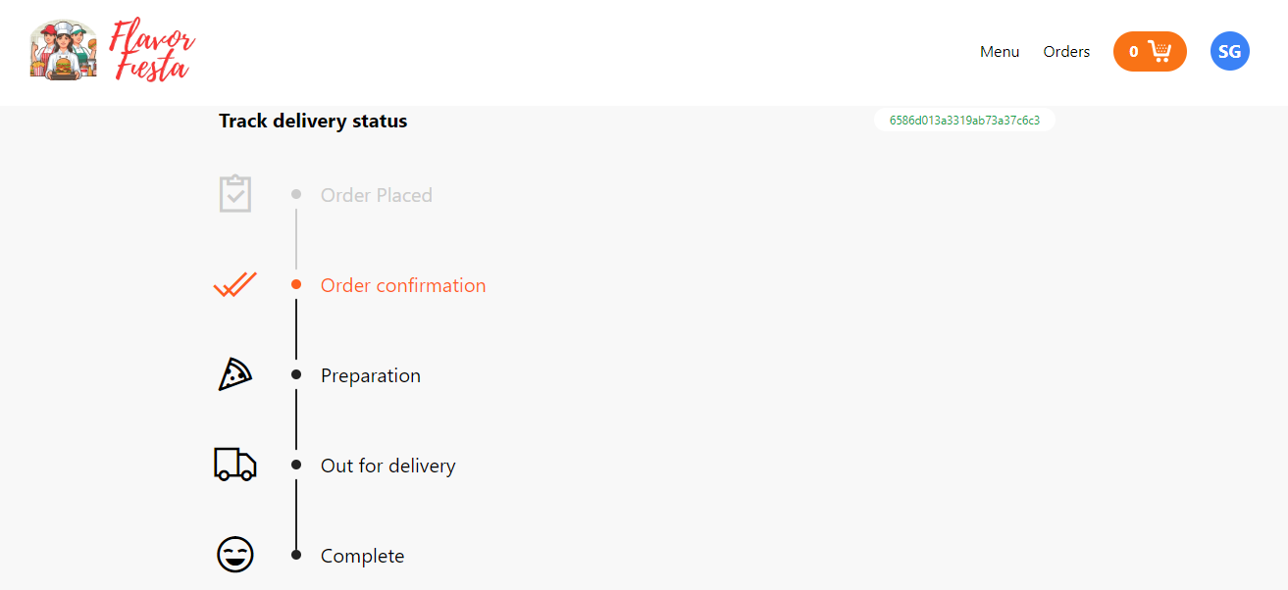Click the winking smiley Complete icon
Viewport: 1288px width, 590px height.
pos(234,554)
